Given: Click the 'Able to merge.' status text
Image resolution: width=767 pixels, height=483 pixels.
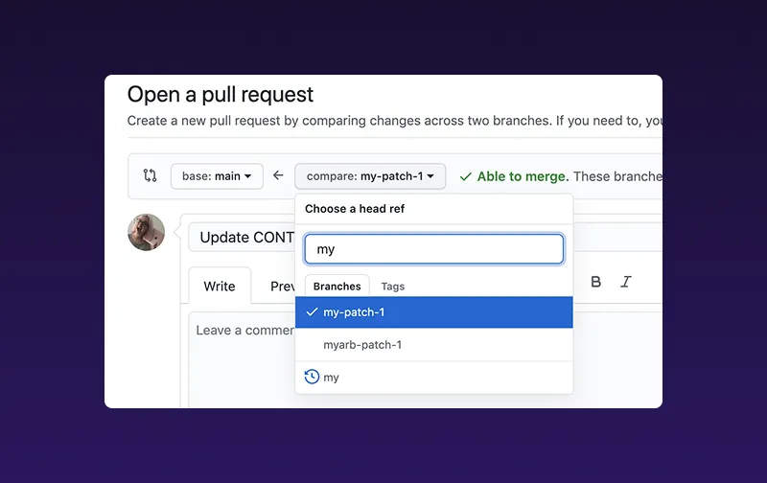Looking at the screenshot, I should (523, 176).
